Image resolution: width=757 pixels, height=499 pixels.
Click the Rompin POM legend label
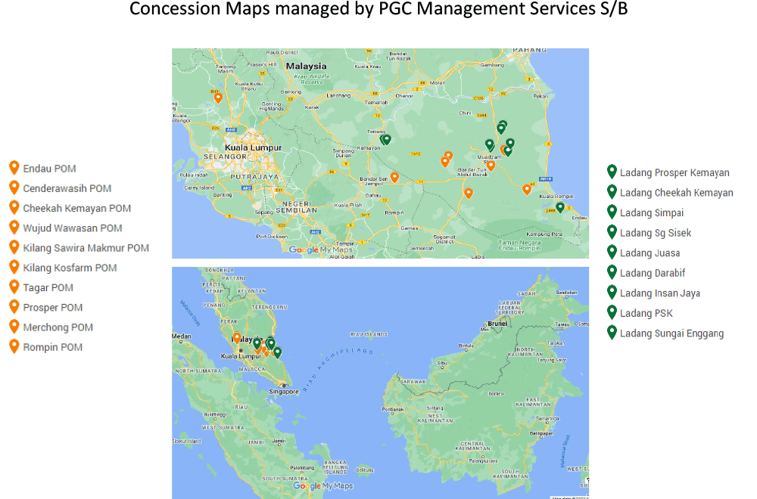point(53,347)
